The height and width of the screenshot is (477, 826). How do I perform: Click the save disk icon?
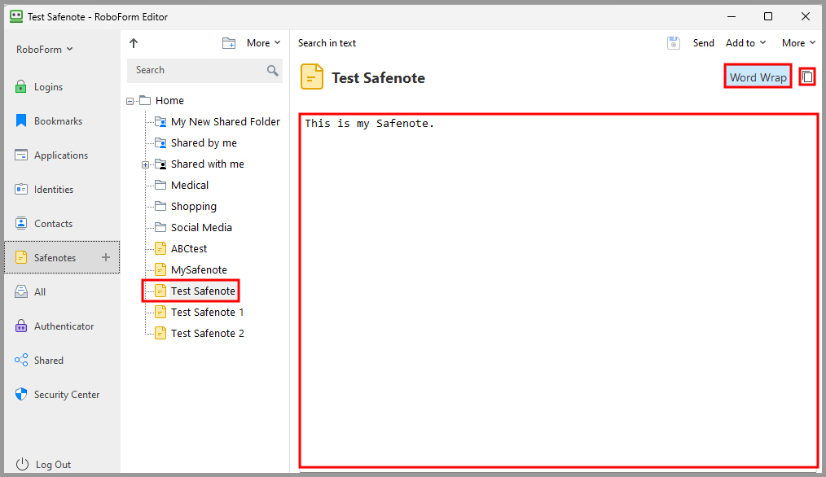(673, 43)
